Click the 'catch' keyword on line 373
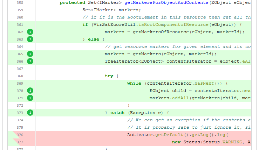259x150 pixels. [117, 113]
